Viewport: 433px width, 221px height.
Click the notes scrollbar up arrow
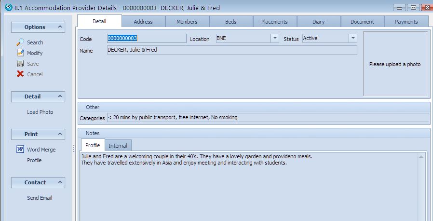(x=422, y=157)
